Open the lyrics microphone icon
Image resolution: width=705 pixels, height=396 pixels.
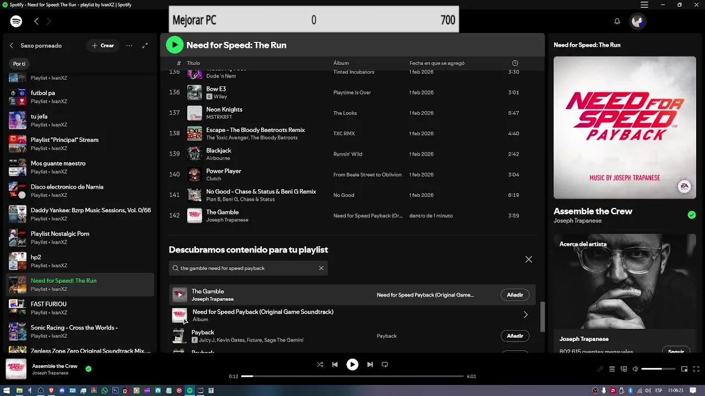[600, 369]
